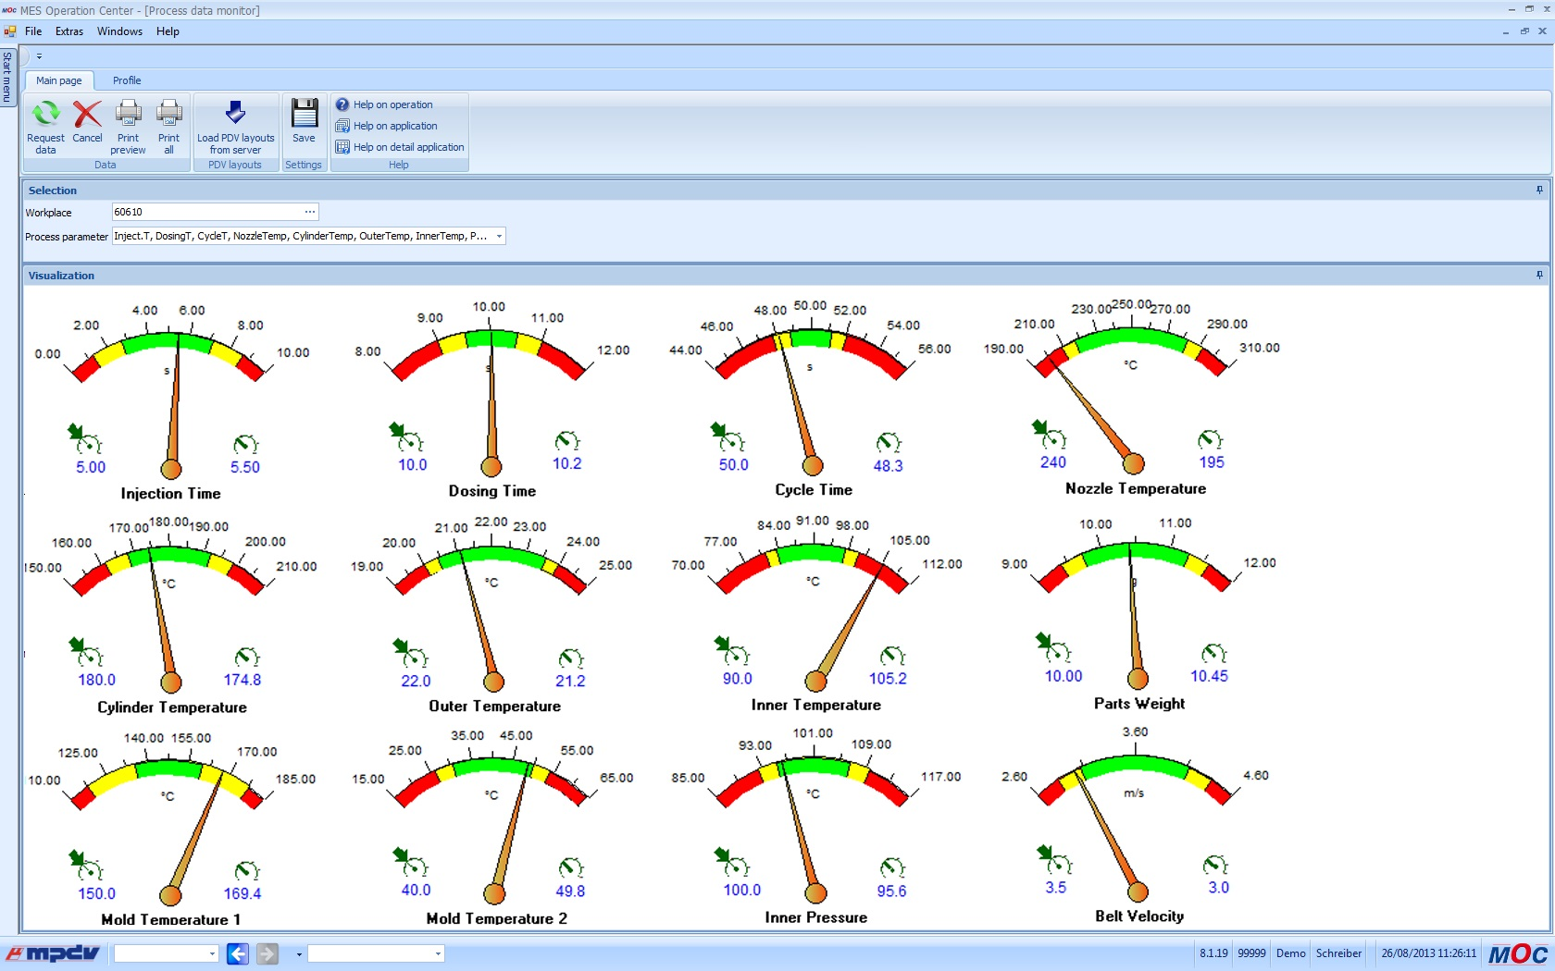
Task: Click the actual-value icon above 169.4
Action: [247, 870]
